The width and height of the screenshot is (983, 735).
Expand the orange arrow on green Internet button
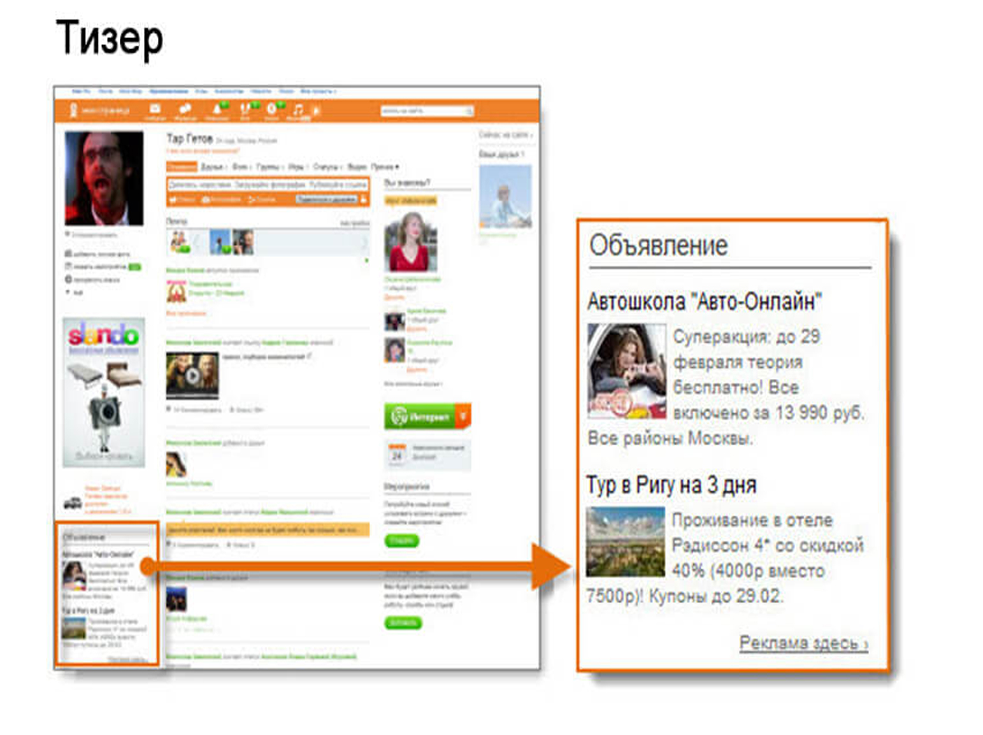[464, 417]
